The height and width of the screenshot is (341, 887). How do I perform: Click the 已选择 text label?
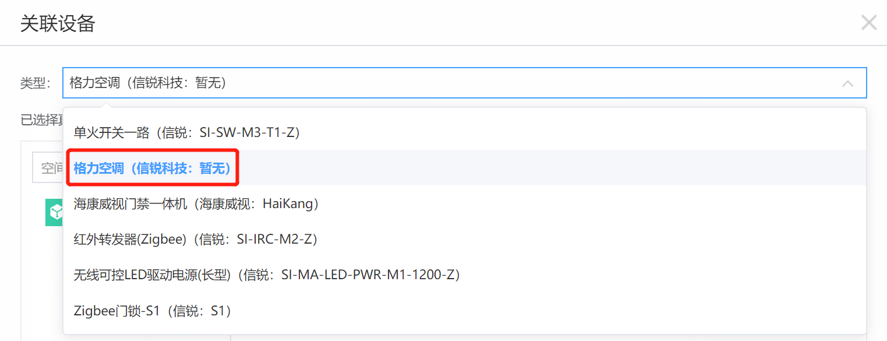coord(42,120)
